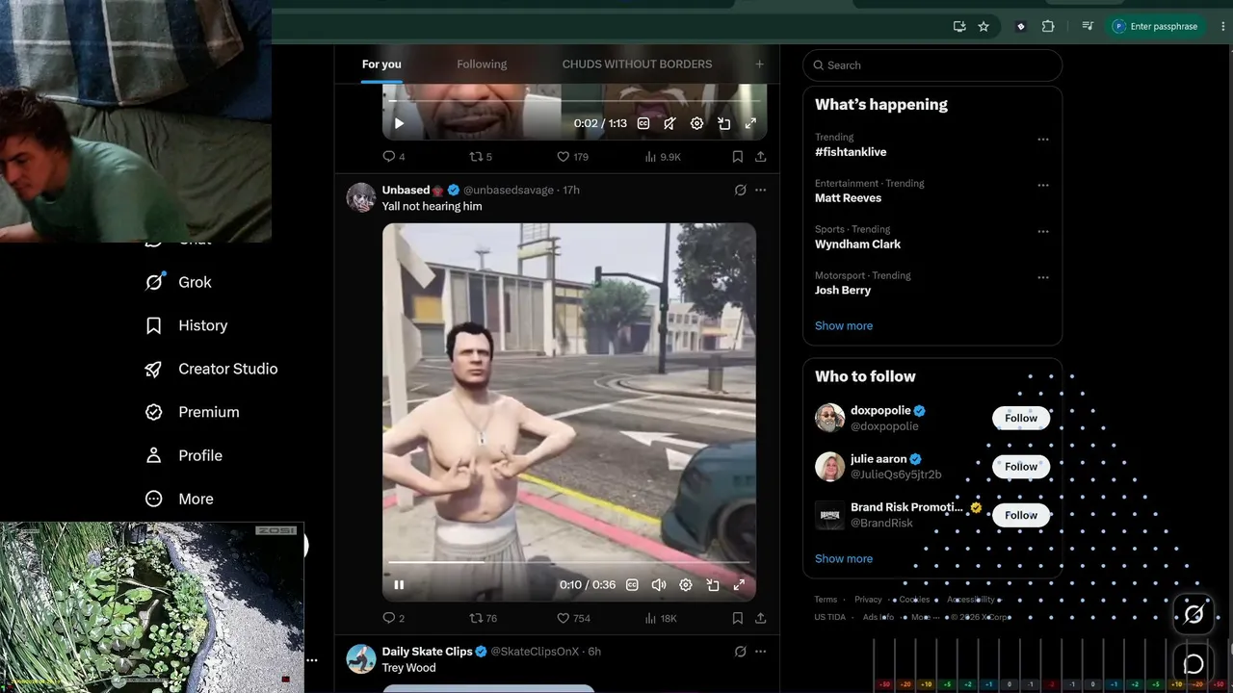Open more options for Matt Reeves trend
The width and height of the screenshot is (1233, 693).
1042,185
